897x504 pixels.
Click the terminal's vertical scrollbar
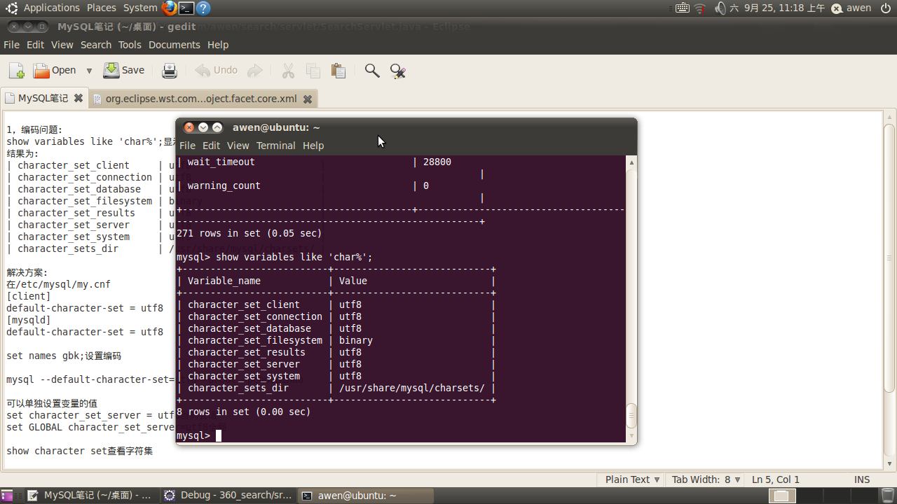pyautogui.click(x=631, y=299)
